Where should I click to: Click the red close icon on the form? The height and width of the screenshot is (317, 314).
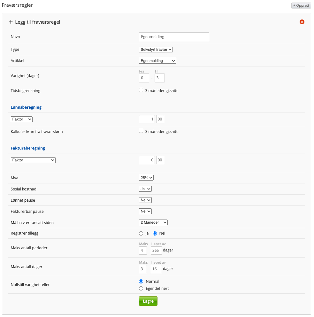tap(302, 22)
